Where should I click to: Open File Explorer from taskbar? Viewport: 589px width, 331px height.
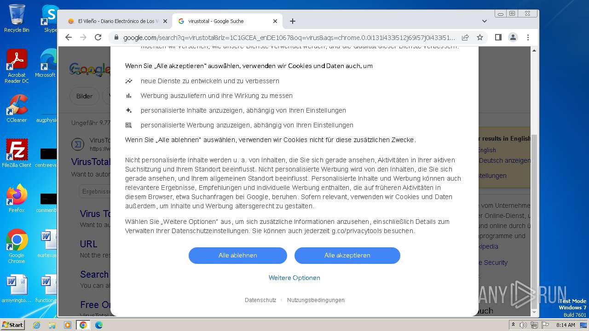(x=52, y=325)
